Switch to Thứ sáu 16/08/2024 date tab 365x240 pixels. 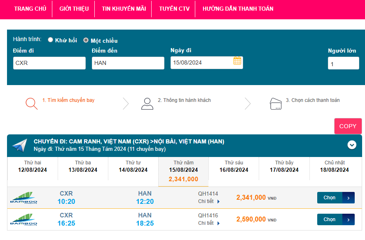pos(234,166)
